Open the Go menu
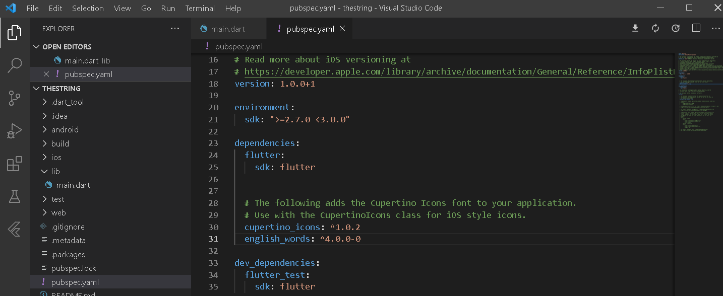This screenshot has width=723, height=296. tap(146, 9)
